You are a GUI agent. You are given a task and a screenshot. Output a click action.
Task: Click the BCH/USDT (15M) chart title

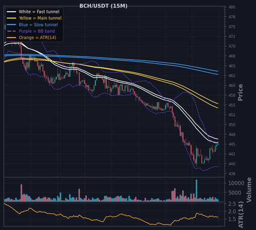click(x=103, y=6)
